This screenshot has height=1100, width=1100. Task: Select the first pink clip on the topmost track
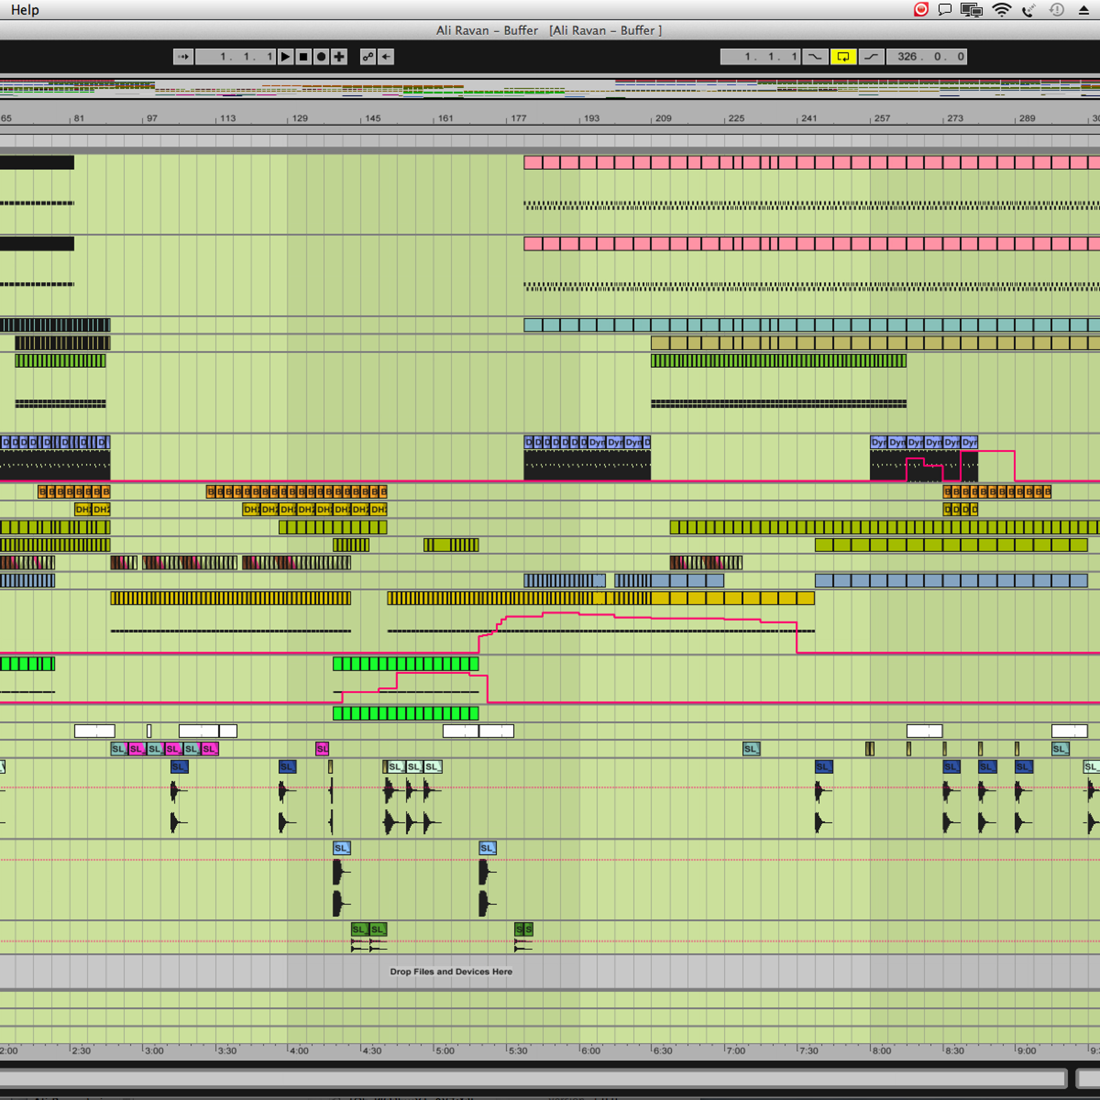coord(533,163)
